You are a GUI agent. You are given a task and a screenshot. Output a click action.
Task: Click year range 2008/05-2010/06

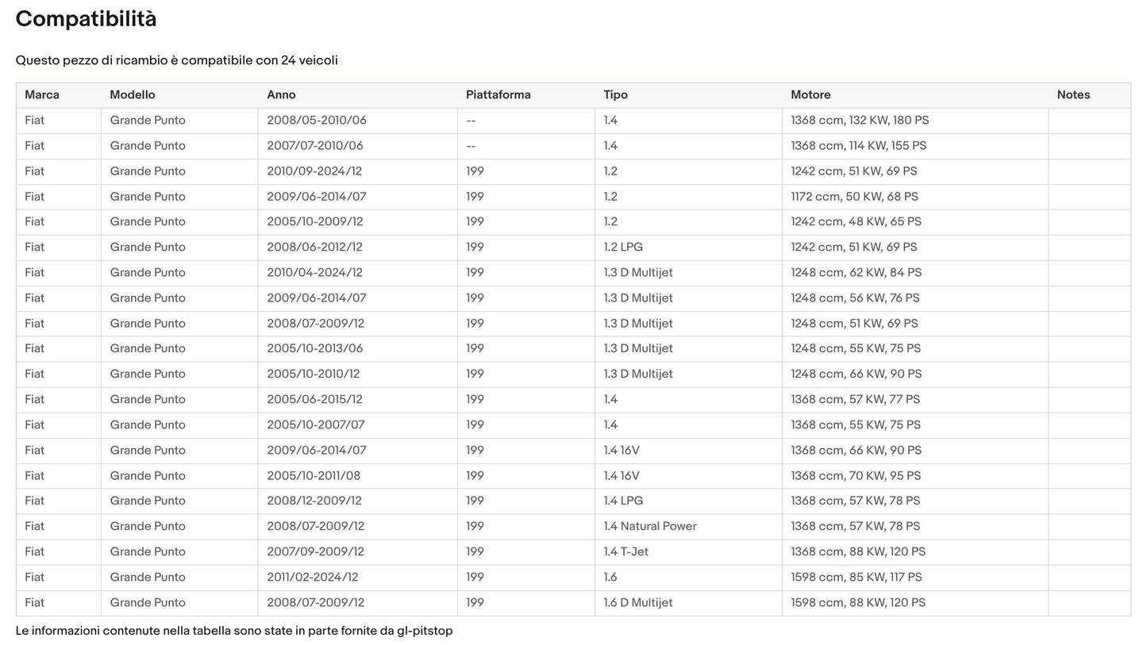pos(316,121)
